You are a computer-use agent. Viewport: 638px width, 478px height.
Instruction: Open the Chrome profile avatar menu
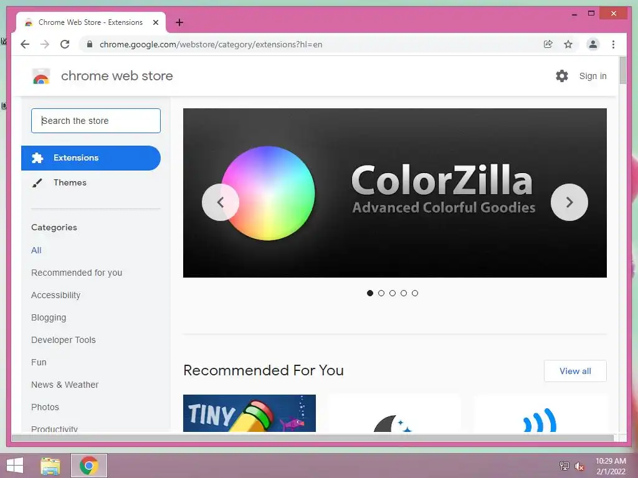click(593, 44)
